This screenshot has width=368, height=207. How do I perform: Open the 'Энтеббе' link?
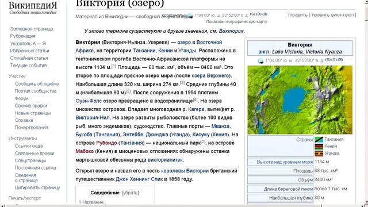coord(133,135)
